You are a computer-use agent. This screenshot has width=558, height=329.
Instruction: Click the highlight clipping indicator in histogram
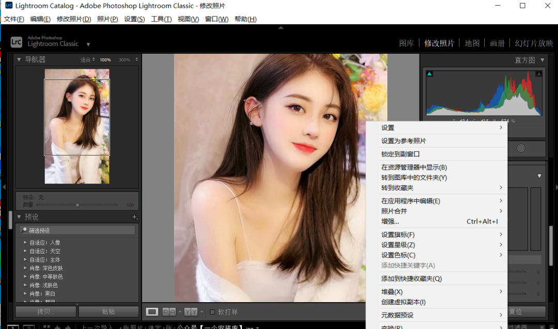[x=539, y=74]
